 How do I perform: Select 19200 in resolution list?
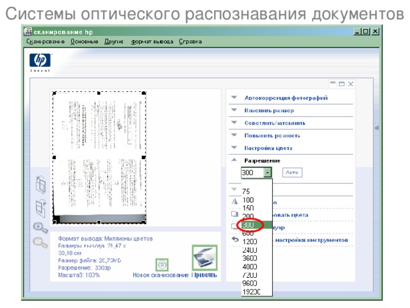(251, 292)
